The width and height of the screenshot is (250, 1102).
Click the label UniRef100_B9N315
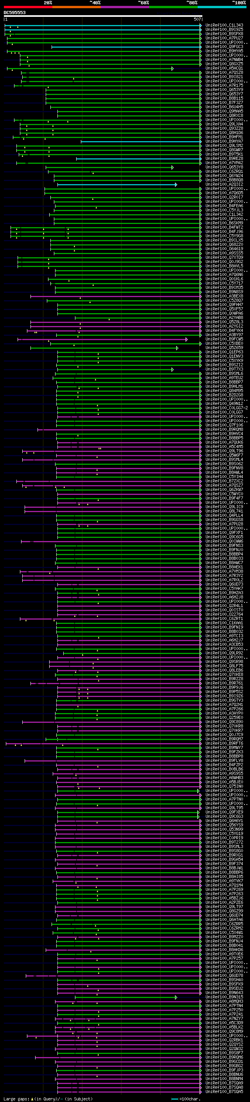(224, 997)
